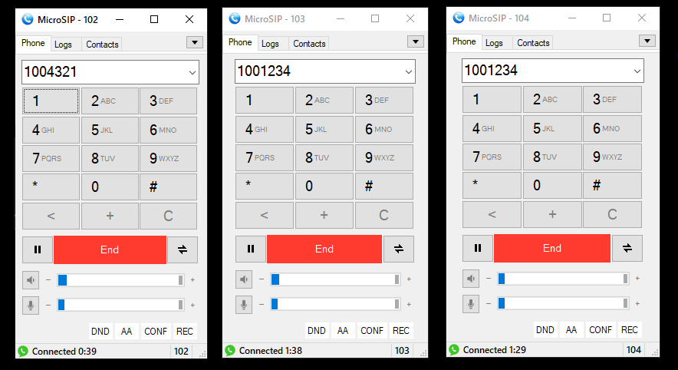Screen dimensions: 678x370
Task: Switch to Contacts tab in MicroSIP 103
Action: 309,43
